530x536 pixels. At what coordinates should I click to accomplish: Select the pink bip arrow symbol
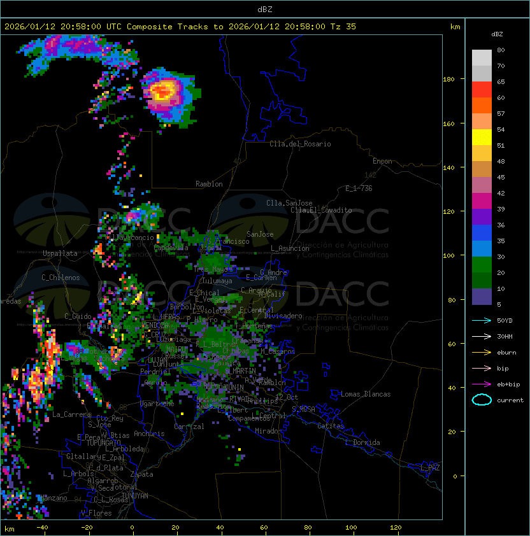482,369
